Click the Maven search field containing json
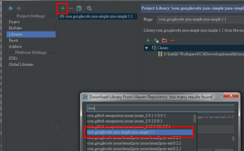The width and height of the screenshot is (244, 151). coord(160,108)
